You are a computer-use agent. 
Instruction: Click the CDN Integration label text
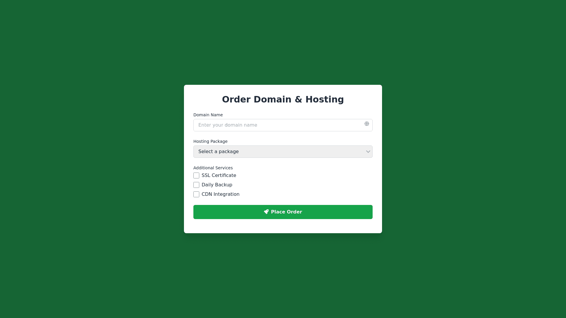pyautogui.click(x=221, y=194)
